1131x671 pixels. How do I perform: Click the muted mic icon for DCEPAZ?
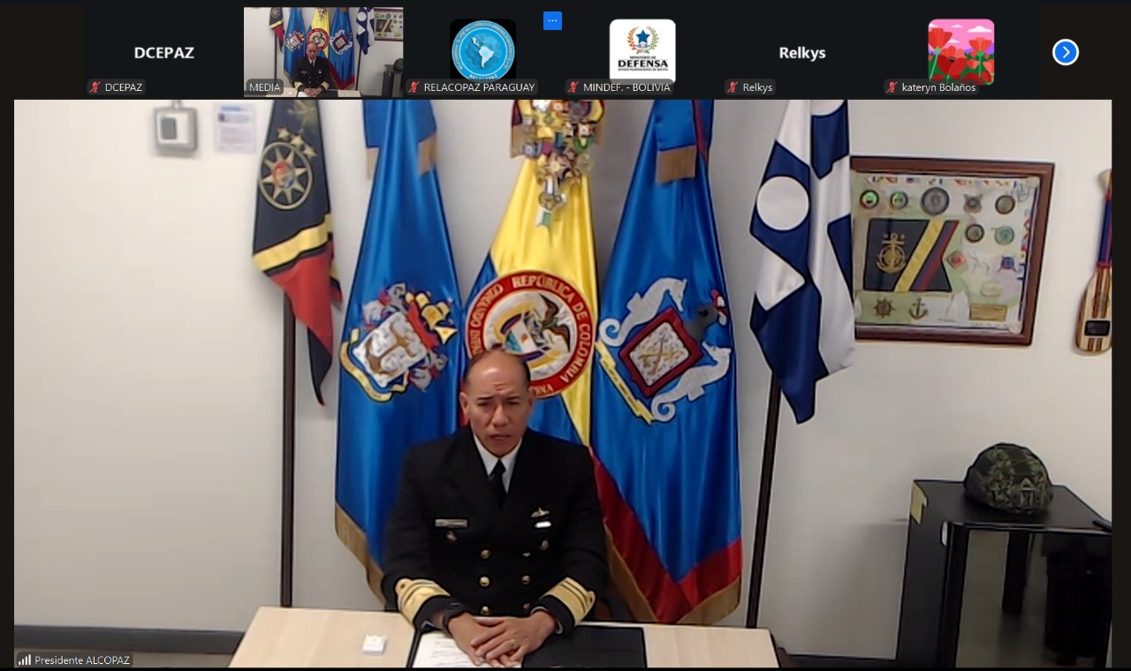click(95, 87)
